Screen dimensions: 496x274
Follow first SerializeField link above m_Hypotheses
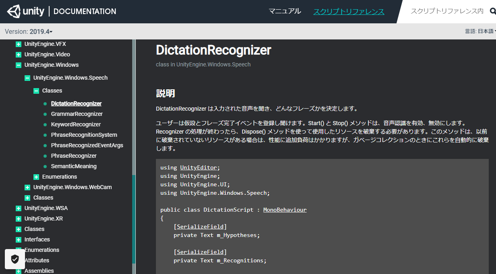coord(200,227)
